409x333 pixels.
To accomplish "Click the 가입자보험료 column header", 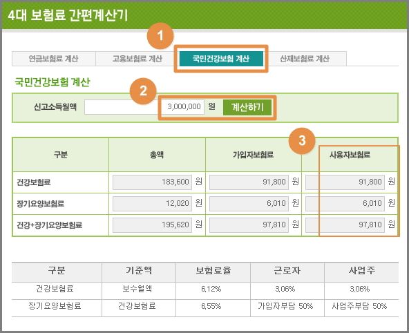I will tap(254, 155).
